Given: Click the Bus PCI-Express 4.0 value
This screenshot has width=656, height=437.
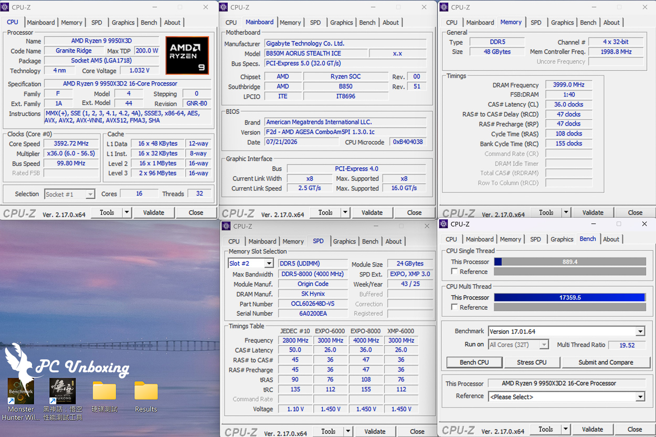Looking at the screenshot, I should (356, 169).
